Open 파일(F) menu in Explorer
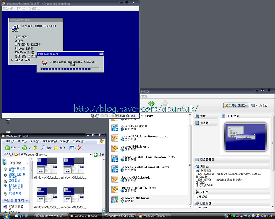 point(10,141)
